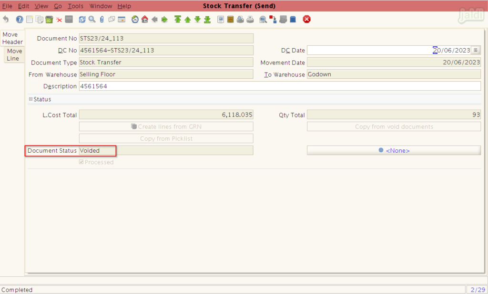Toggle grid view with the table icon
488x294 pixels.
[122, 20]
